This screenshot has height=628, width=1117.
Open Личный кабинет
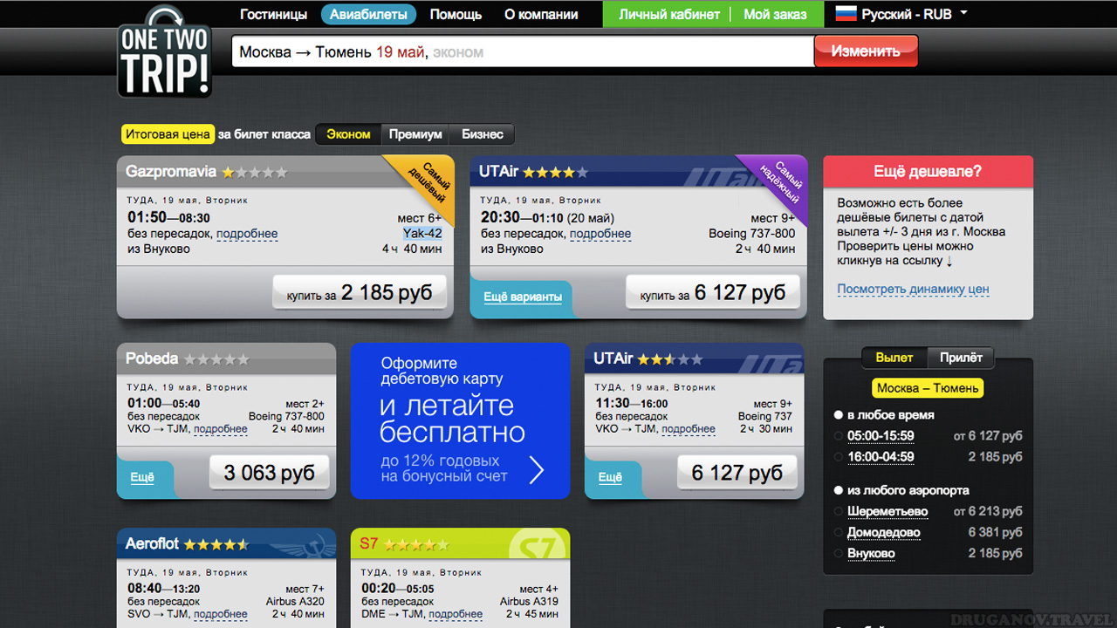[x=669, y=14]
